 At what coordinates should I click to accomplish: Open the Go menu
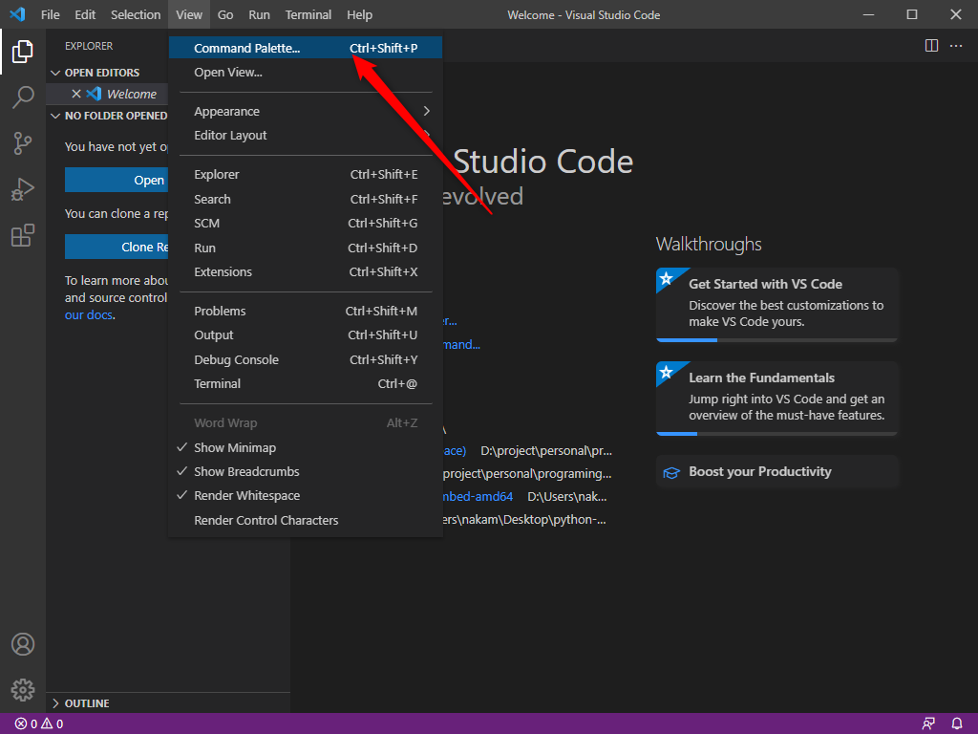(x=225, y=14)
